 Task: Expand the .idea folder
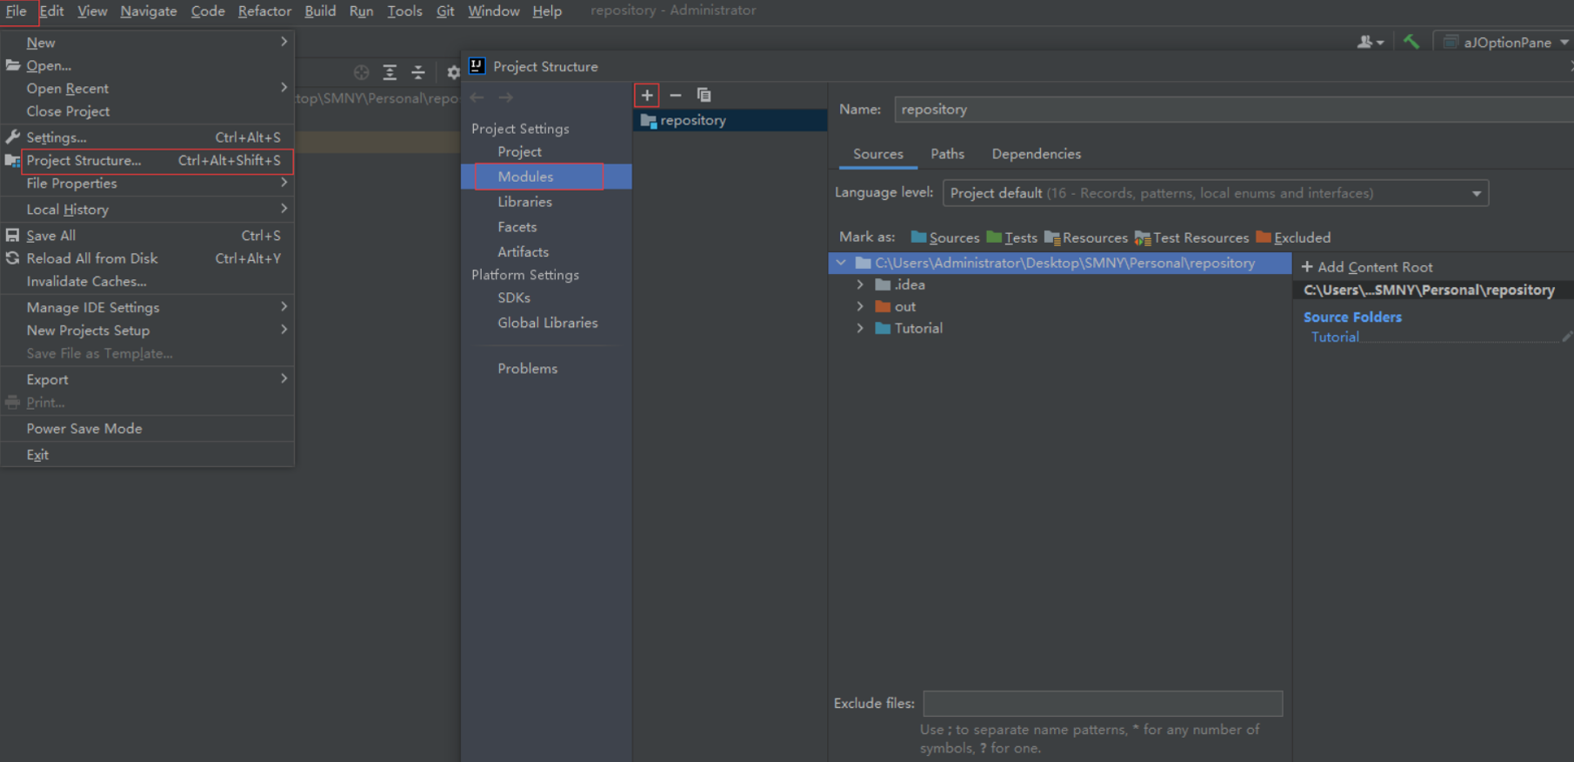pyautogui.click(x=860, y=284)
